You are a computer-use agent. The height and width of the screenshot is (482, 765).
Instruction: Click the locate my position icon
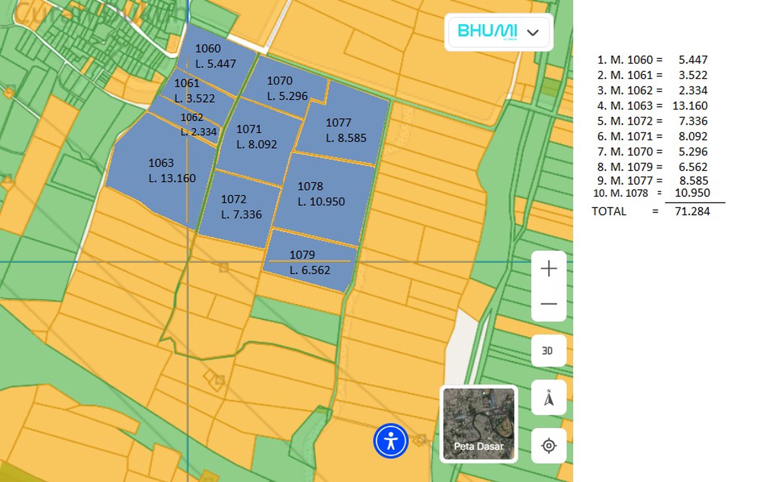548,445
